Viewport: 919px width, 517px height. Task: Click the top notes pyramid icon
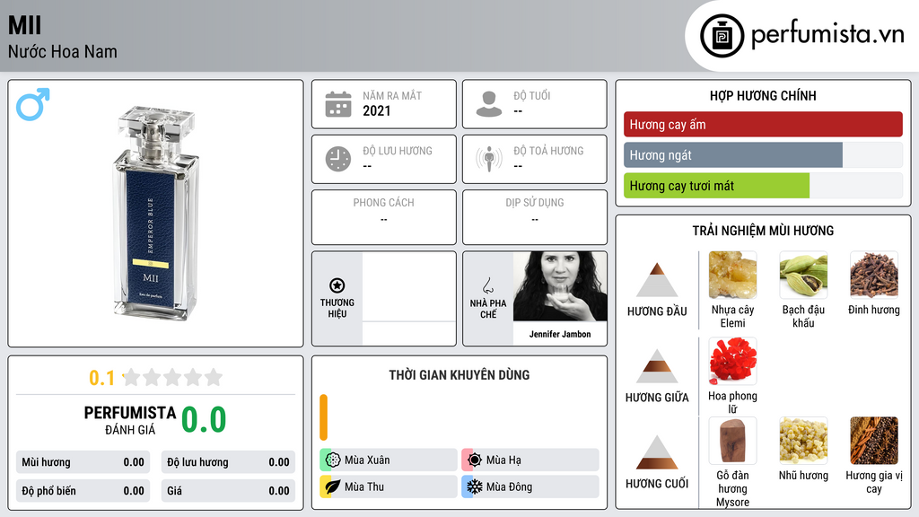tap(657, 280)
